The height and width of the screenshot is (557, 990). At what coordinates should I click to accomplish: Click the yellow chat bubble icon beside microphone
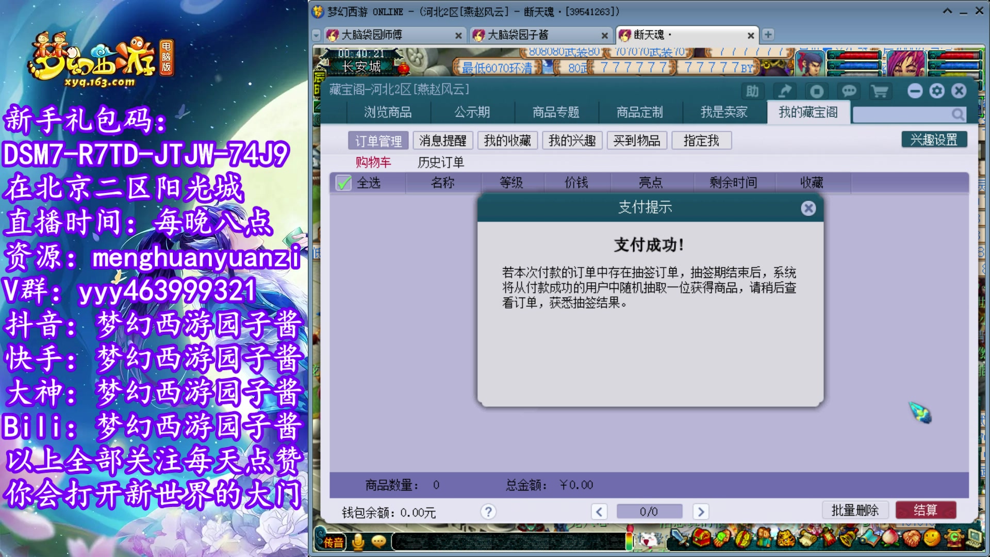pyautogui.click(x=379, y=541)
